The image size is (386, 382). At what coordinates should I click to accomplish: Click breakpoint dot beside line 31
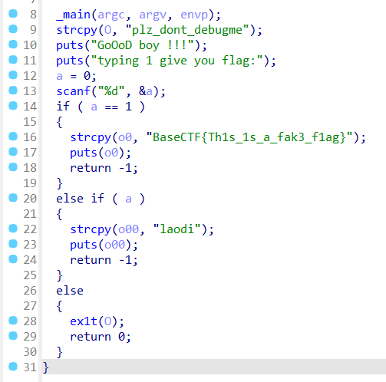(13, 367)
